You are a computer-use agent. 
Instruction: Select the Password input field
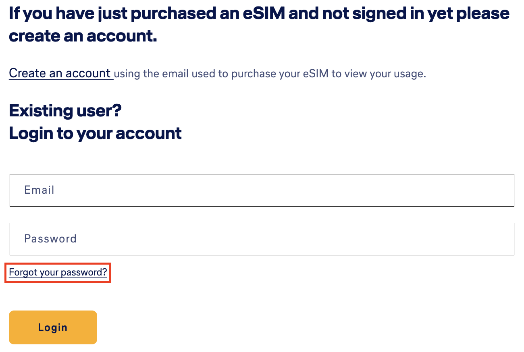[262, 239]
